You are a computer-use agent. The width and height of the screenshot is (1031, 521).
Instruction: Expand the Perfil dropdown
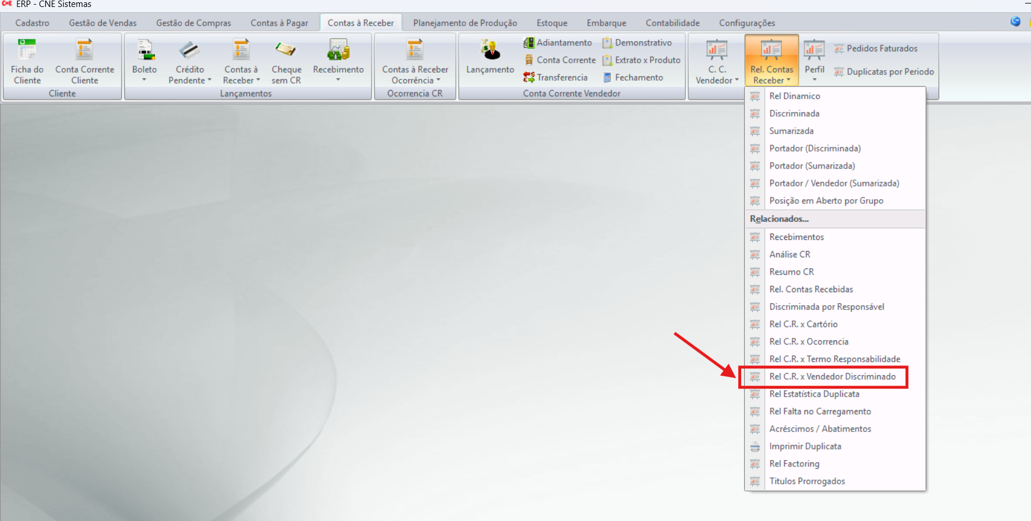[814, 80]
